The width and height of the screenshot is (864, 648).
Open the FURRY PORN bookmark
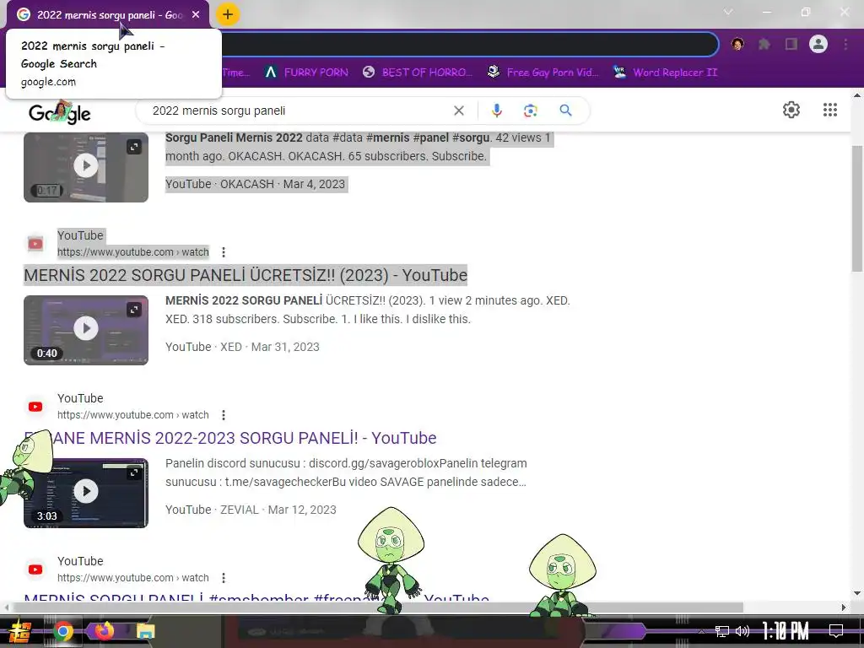tap(306, 73)
